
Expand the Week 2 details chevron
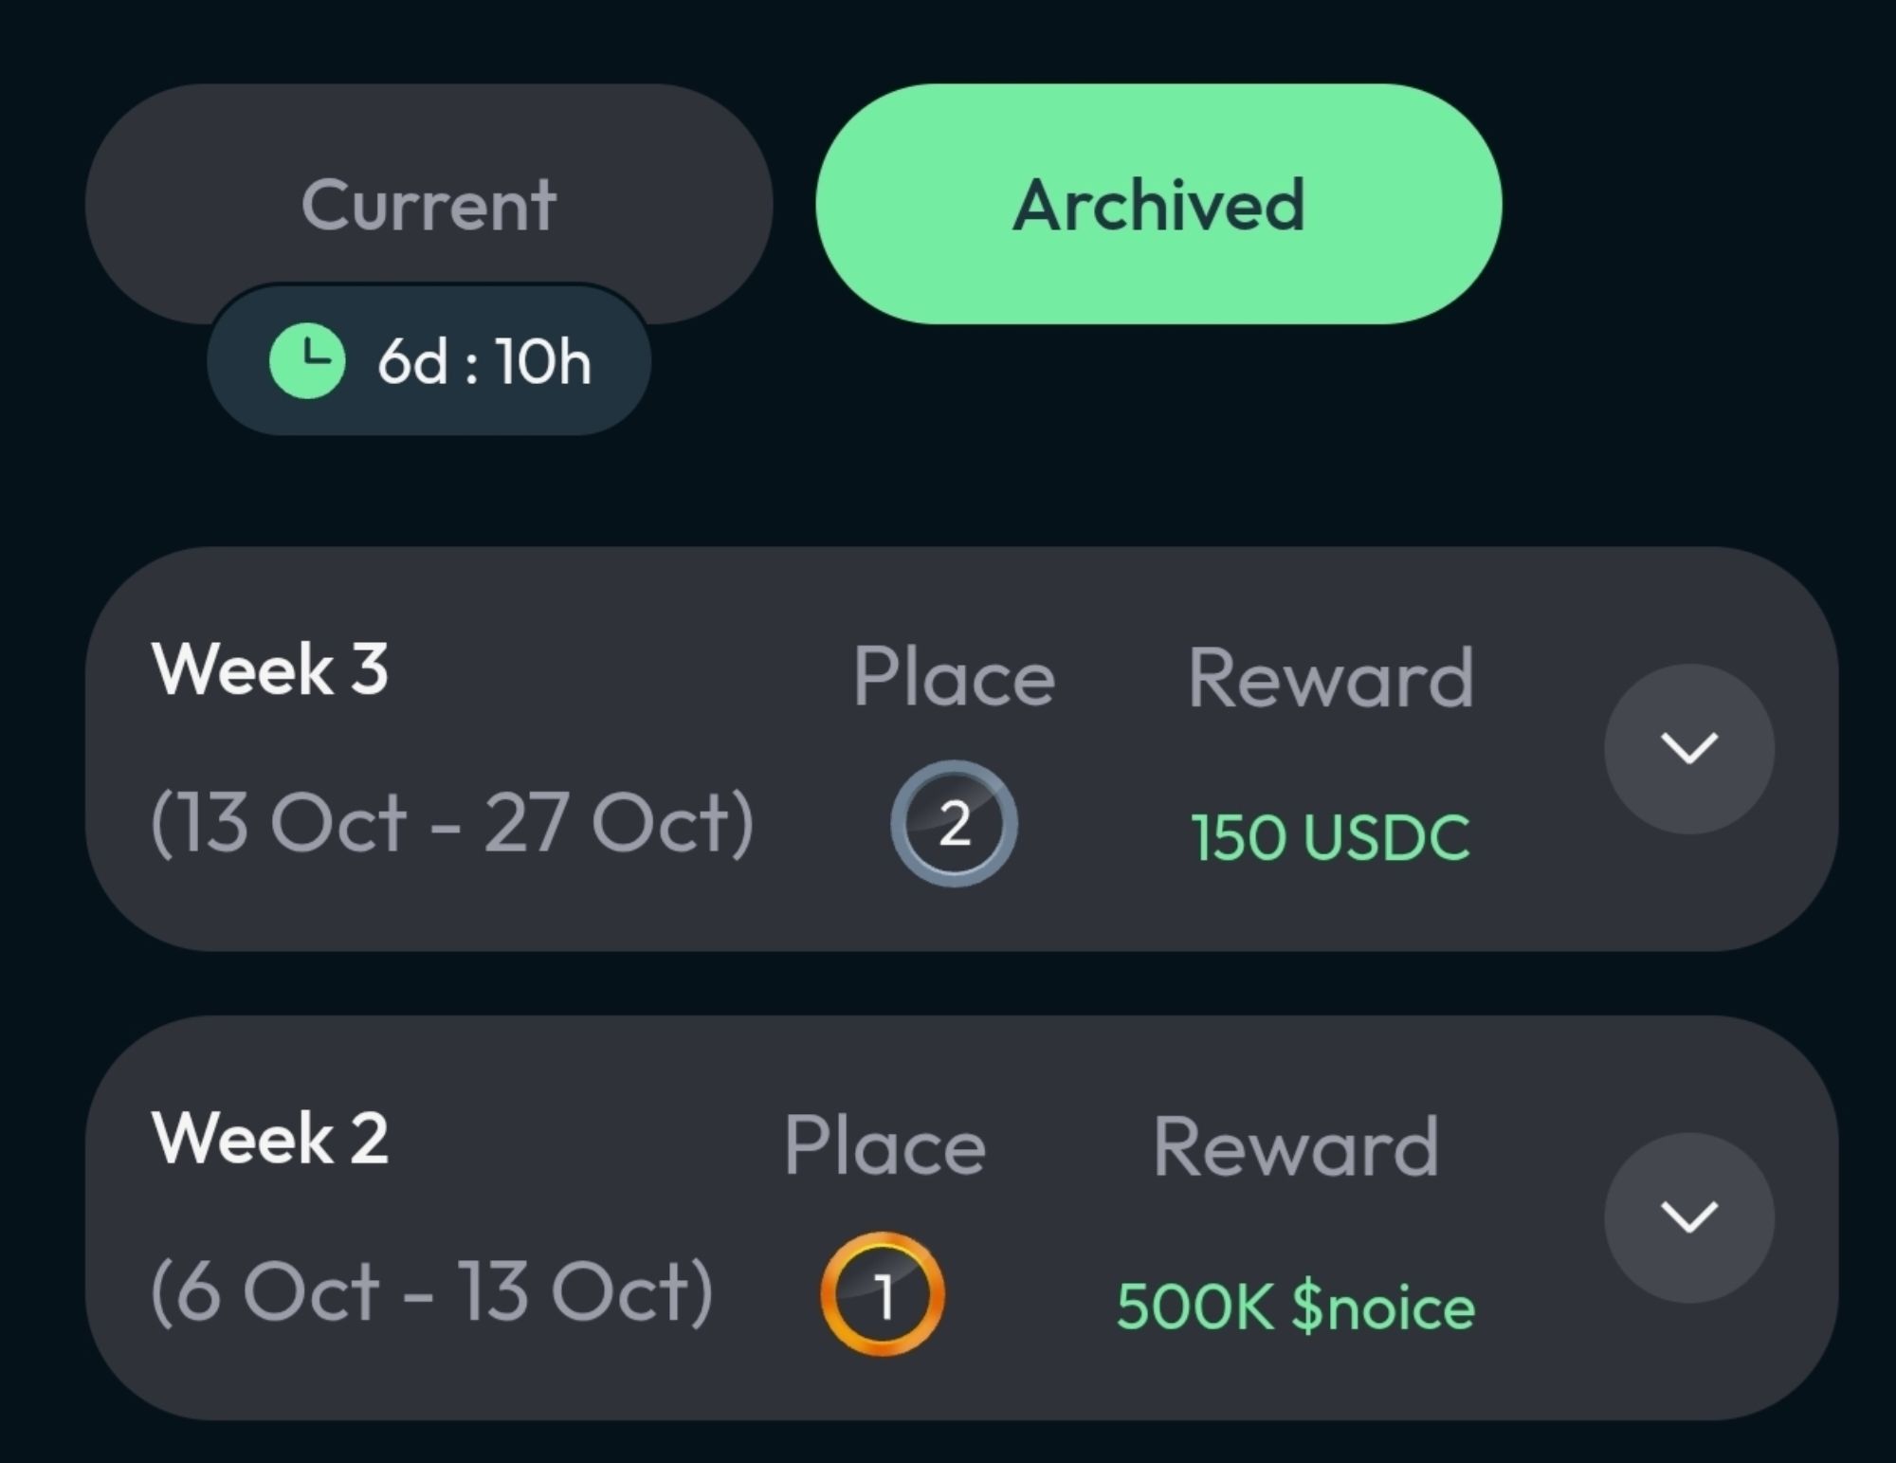(1689, 1216)
